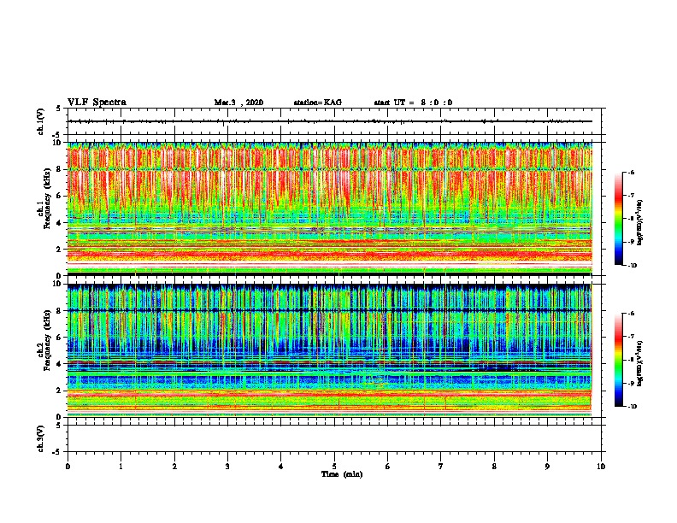Image resolution: width=677 pixels, height=523 pixels.
Task: Click inside the ch.2 spectrogram panel
Action: tap(330, 350)
